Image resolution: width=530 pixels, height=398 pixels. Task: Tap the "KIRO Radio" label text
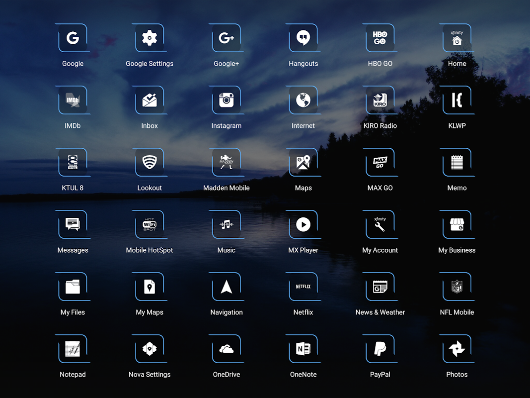click(x=380, y=125)
